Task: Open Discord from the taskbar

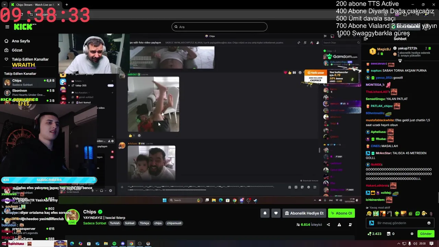Action: point(123,244)
